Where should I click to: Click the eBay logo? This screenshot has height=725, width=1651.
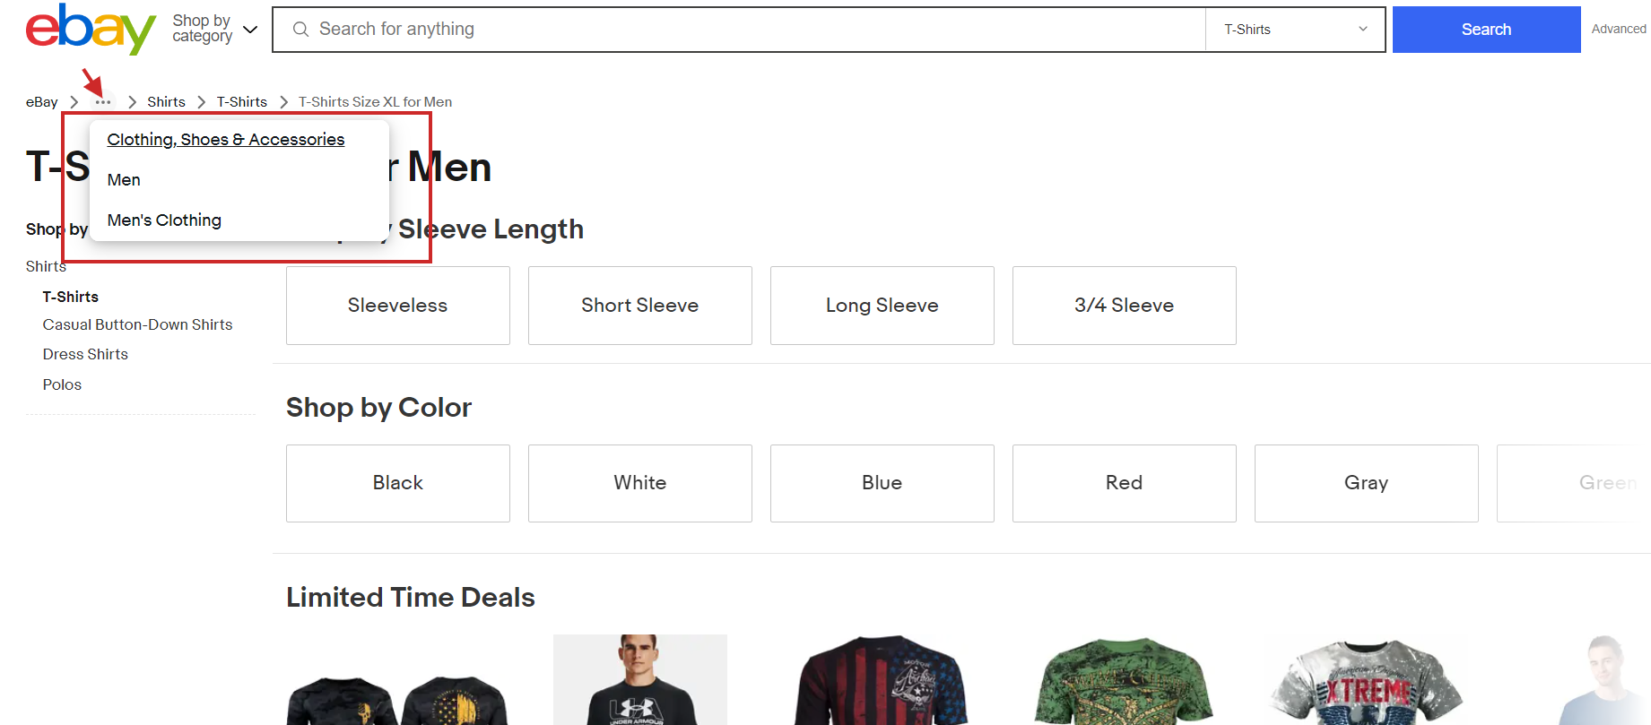[90, 30]
